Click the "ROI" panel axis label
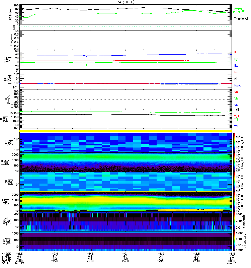 coord(14,27)
